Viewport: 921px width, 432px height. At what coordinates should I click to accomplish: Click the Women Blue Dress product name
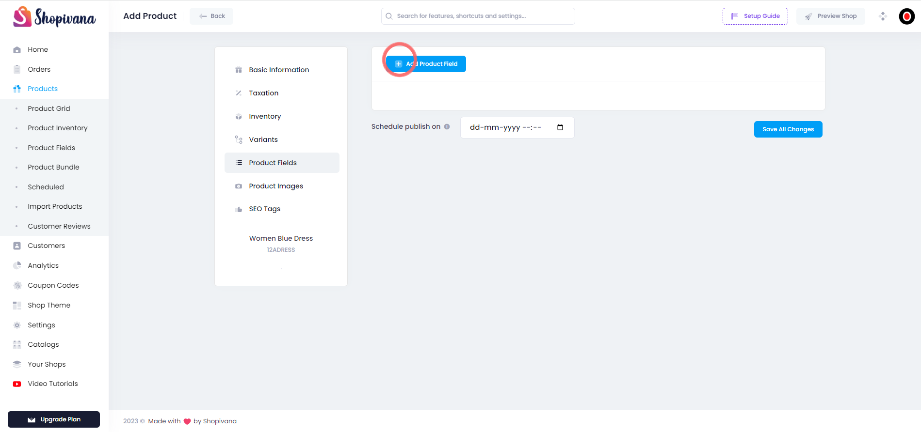tap(281, 238)
